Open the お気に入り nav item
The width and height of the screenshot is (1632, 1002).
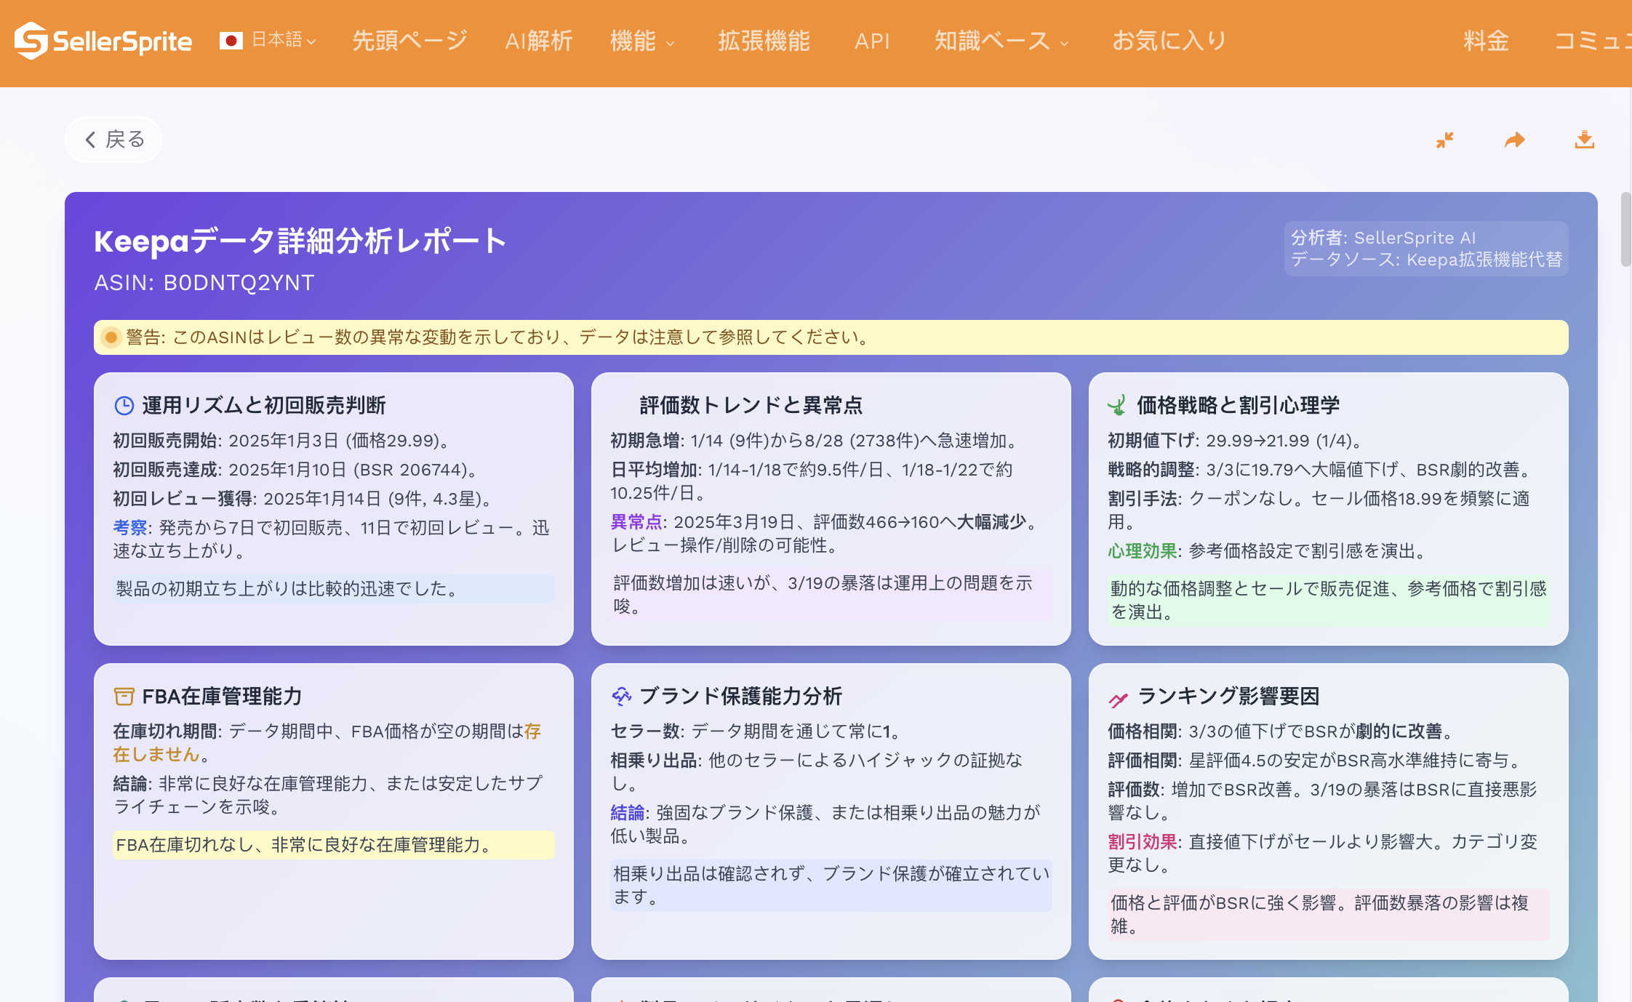[x=1169, y=41]
